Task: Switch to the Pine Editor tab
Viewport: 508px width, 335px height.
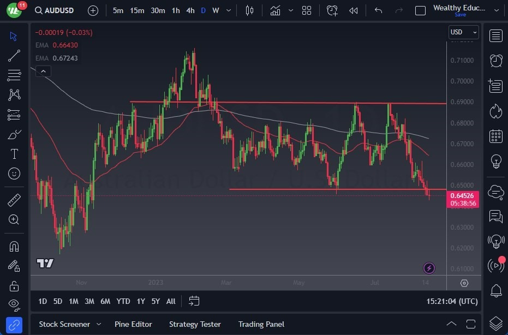Action: tap(133, 324)
